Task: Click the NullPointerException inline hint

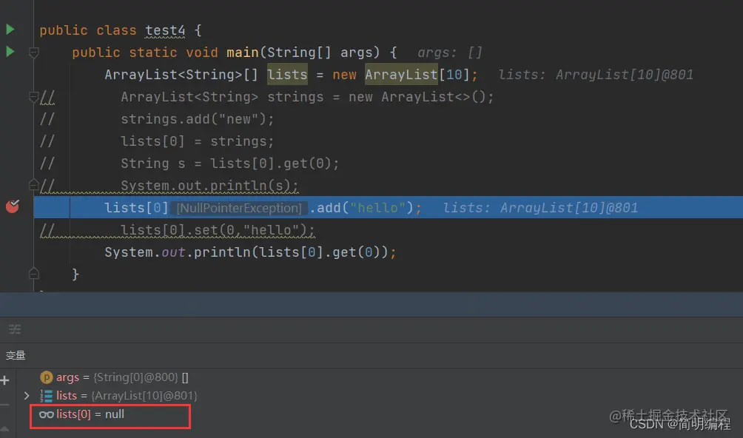Action: [x=239, y=208]
